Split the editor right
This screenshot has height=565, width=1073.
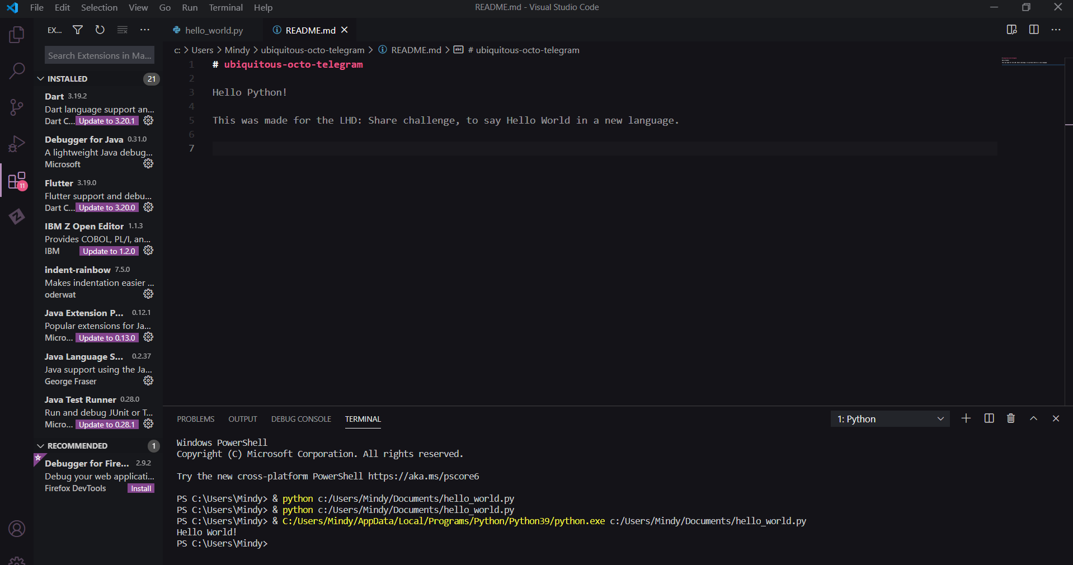coord(1034,30)
